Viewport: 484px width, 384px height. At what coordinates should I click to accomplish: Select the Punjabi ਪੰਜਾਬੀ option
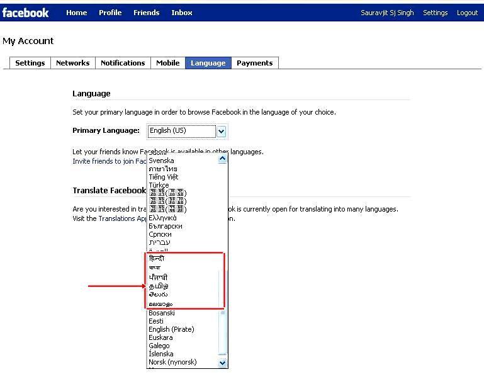click(x=158, y=277)
